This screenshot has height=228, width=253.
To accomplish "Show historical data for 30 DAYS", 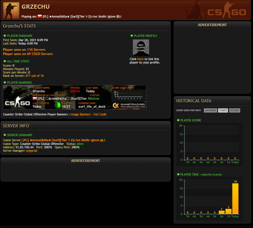I will [x=234, y=110].
